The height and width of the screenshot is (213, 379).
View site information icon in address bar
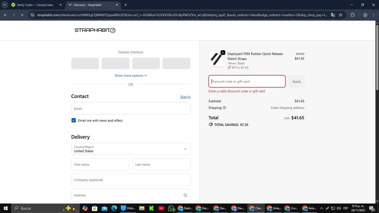tap(32, 15)
